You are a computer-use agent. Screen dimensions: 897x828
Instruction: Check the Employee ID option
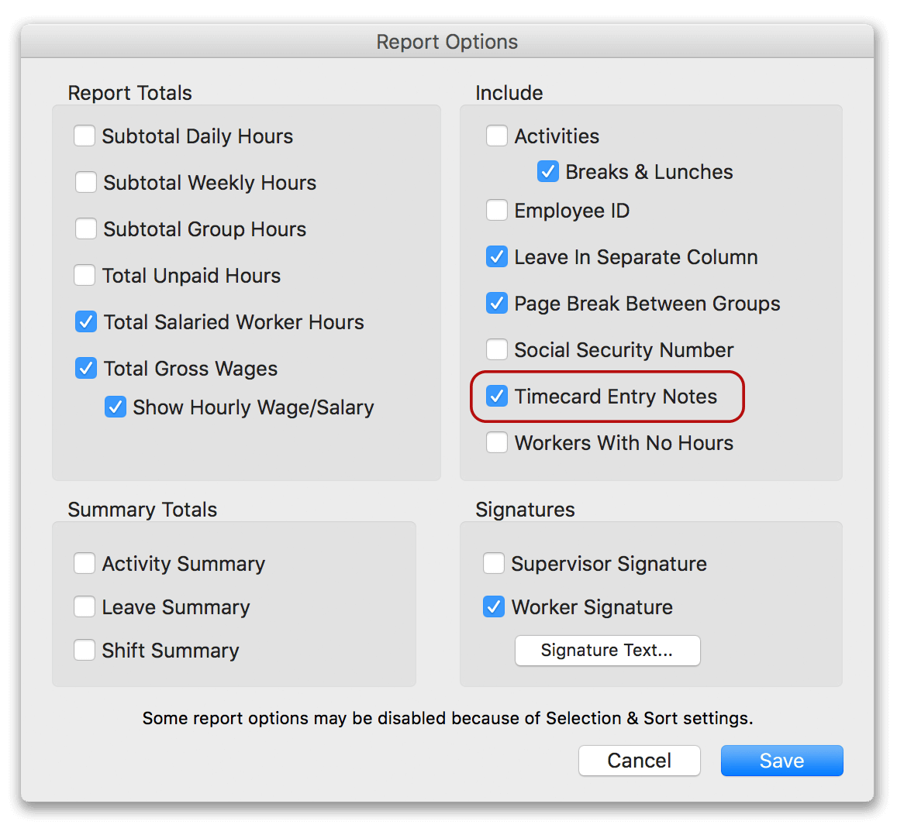(x=497, y=210)
